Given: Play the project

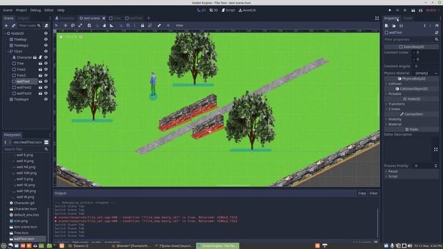Looking at the screenshot, I should [x=390, y=10].
